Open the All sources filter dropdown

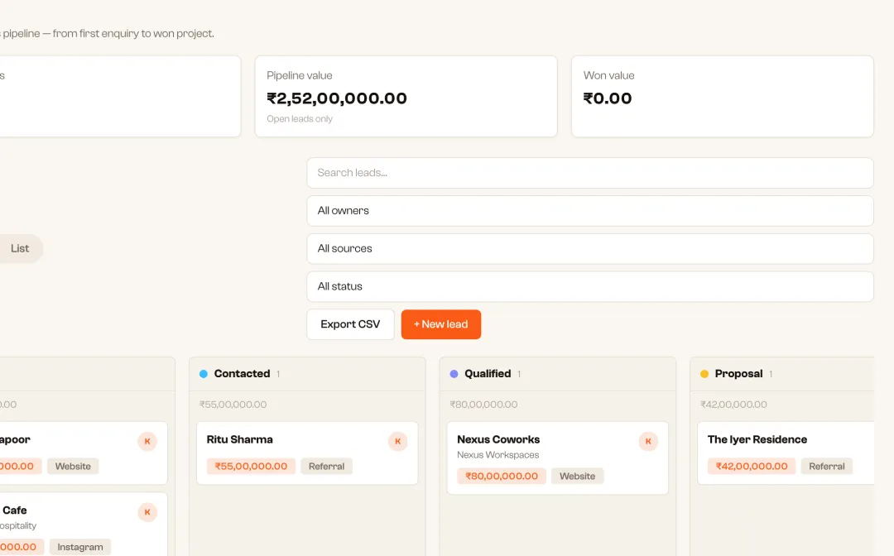click(590, 249)
